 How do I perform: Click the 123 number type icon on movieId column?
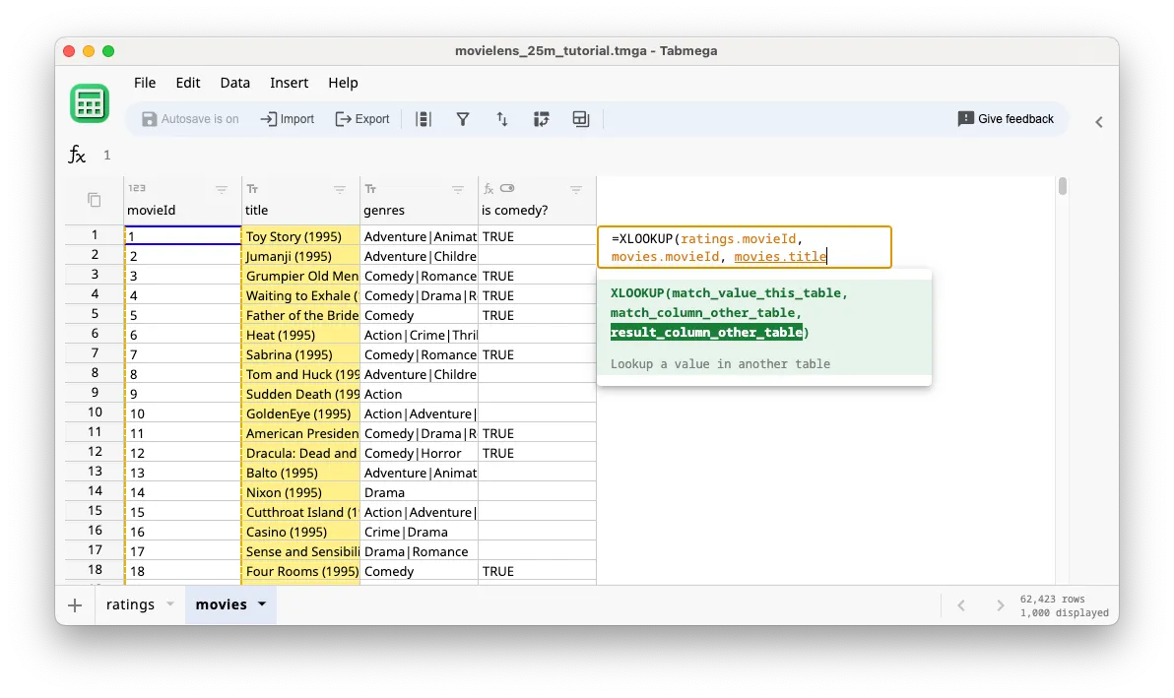136,187
